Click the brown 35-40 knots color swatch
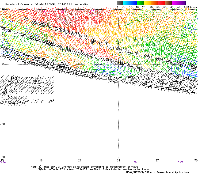198x174 pixels. coord(169,3)
